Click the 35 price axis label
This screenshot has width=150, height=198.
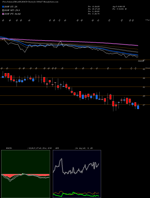point(144,69)
